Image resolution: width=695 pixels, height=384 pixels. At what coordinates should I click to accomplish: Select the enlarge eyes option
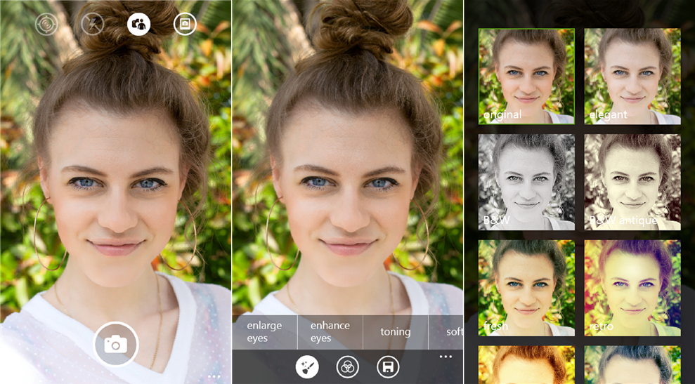265,332
